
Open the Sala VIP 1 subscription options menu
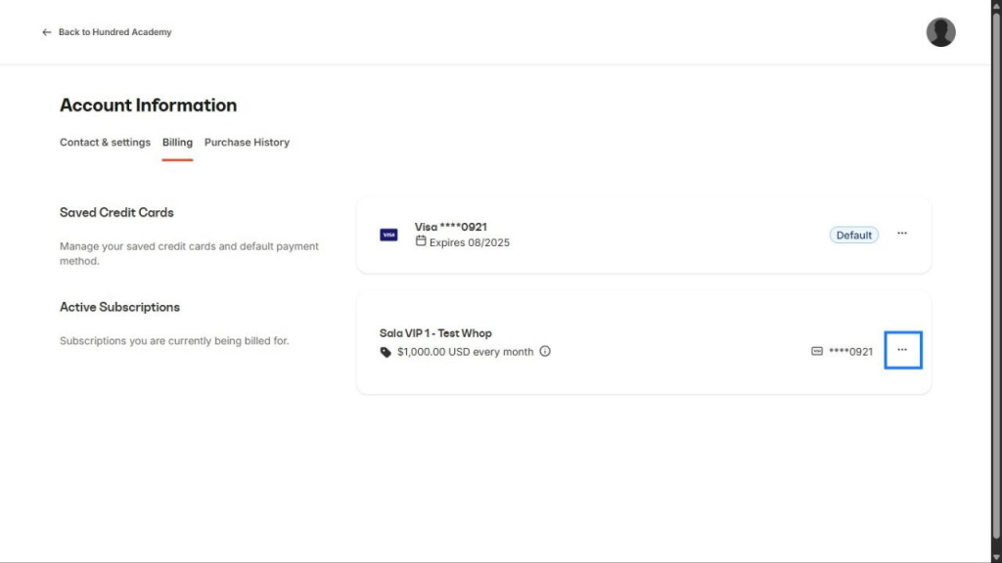[902, 349]
